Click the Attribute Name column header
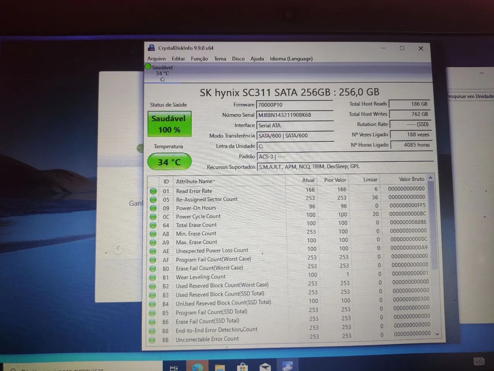 (229, 181)
